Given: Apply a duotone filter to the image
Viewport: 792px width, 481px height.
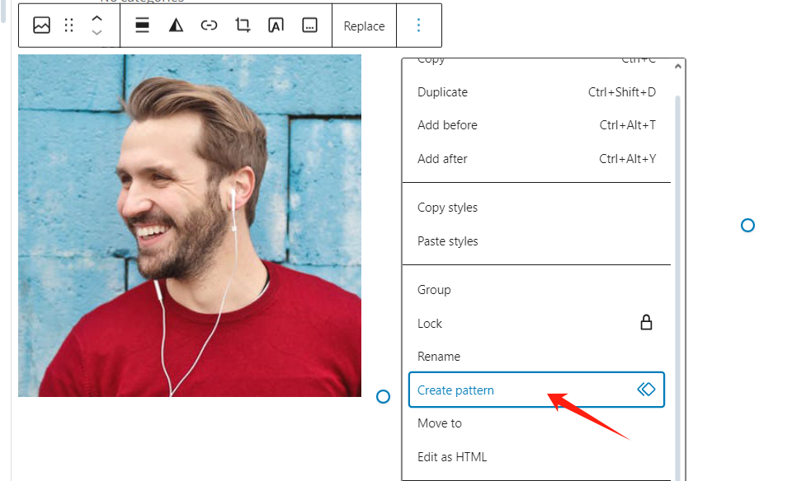Looking at the screenshot, I should click(x=176, y=26).
